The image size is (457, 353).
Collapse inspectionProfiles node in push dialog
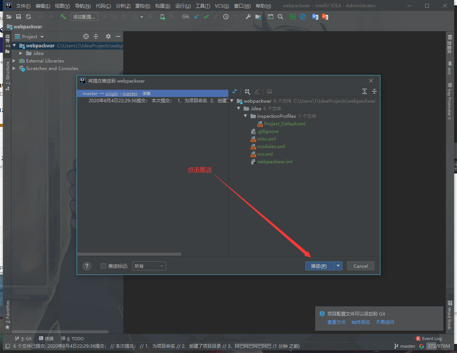246,116
